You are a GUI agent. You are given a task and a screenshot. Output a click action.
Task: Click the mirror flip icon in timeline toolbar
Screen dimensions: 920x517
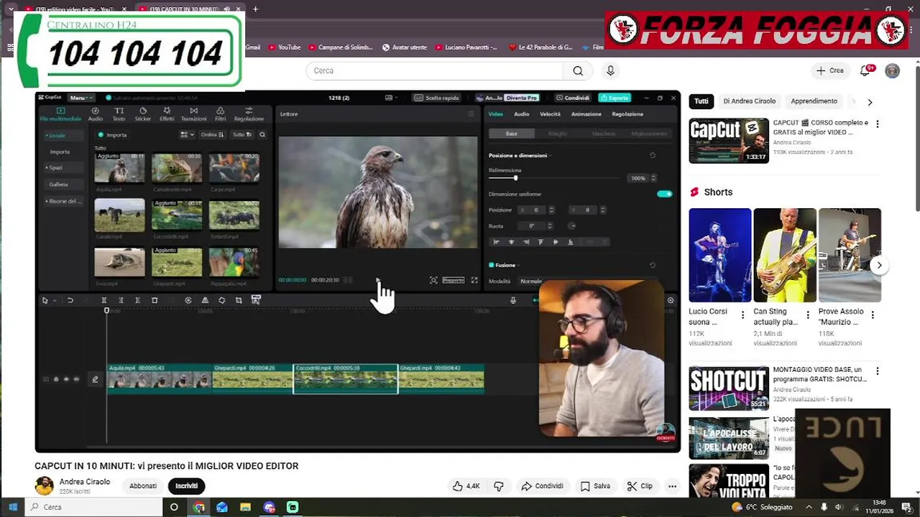[205, 300]
